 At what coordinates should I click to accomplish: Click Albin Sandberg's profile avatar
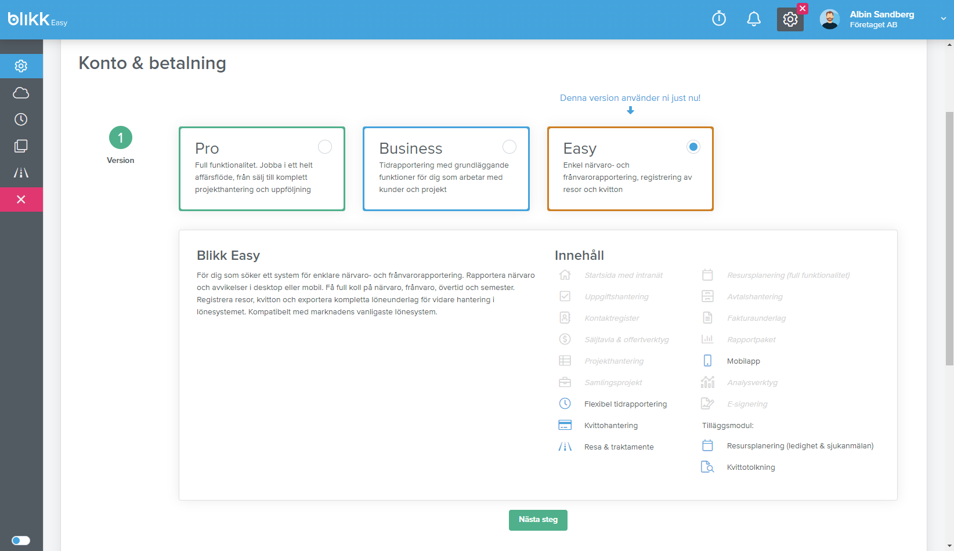coord(830,19)
